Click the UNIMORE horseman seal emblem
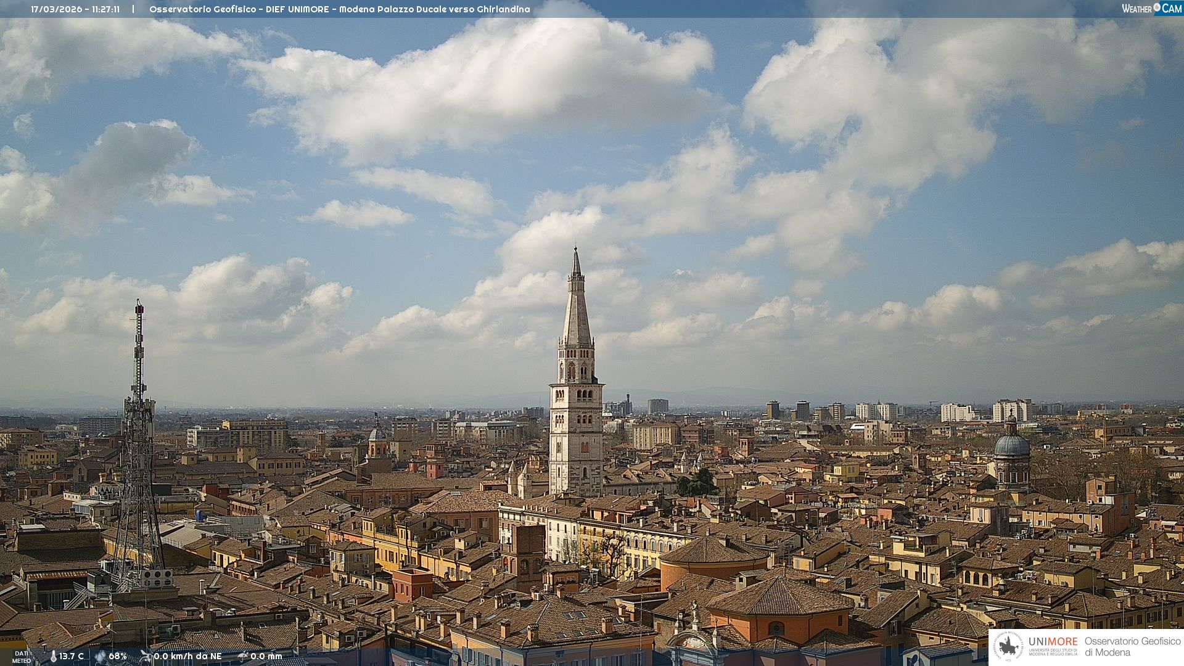This screenshot has width=1184, height=666. click(1008, 647)
